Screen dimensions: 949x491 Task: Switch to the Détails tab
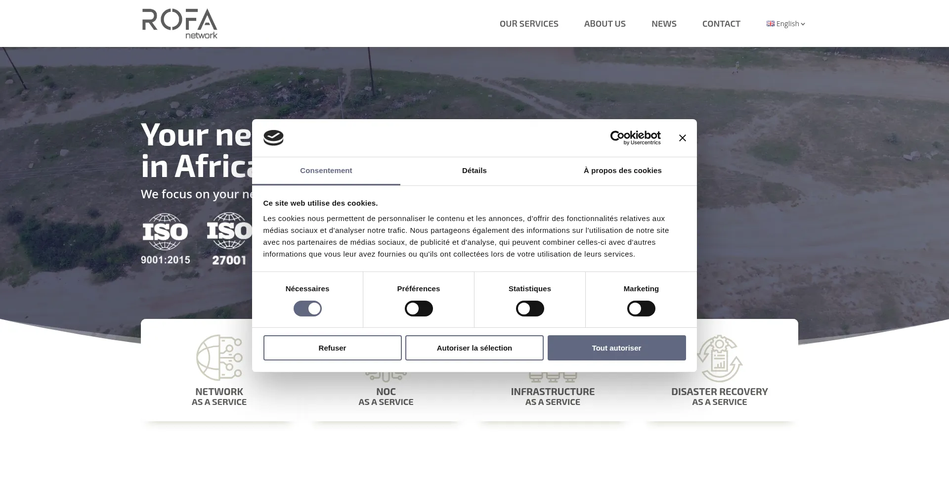point(474,171)
